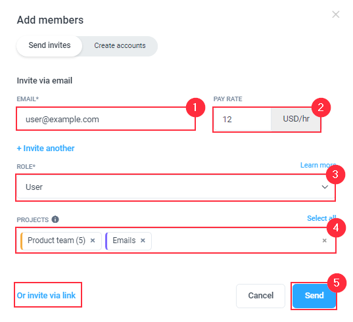This screenshot has height=322, width=353.
Task: Open the Projects info tooltip icon
Action: click(55, 219)
